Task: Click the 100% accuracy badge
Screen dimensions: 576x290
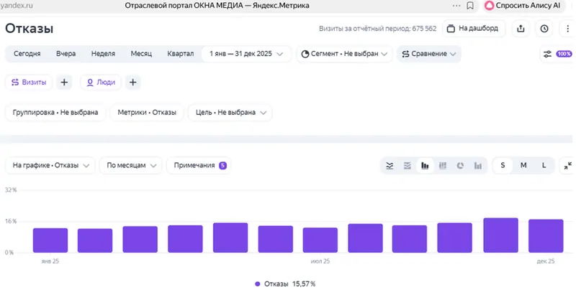Action: tap(564, 54)
